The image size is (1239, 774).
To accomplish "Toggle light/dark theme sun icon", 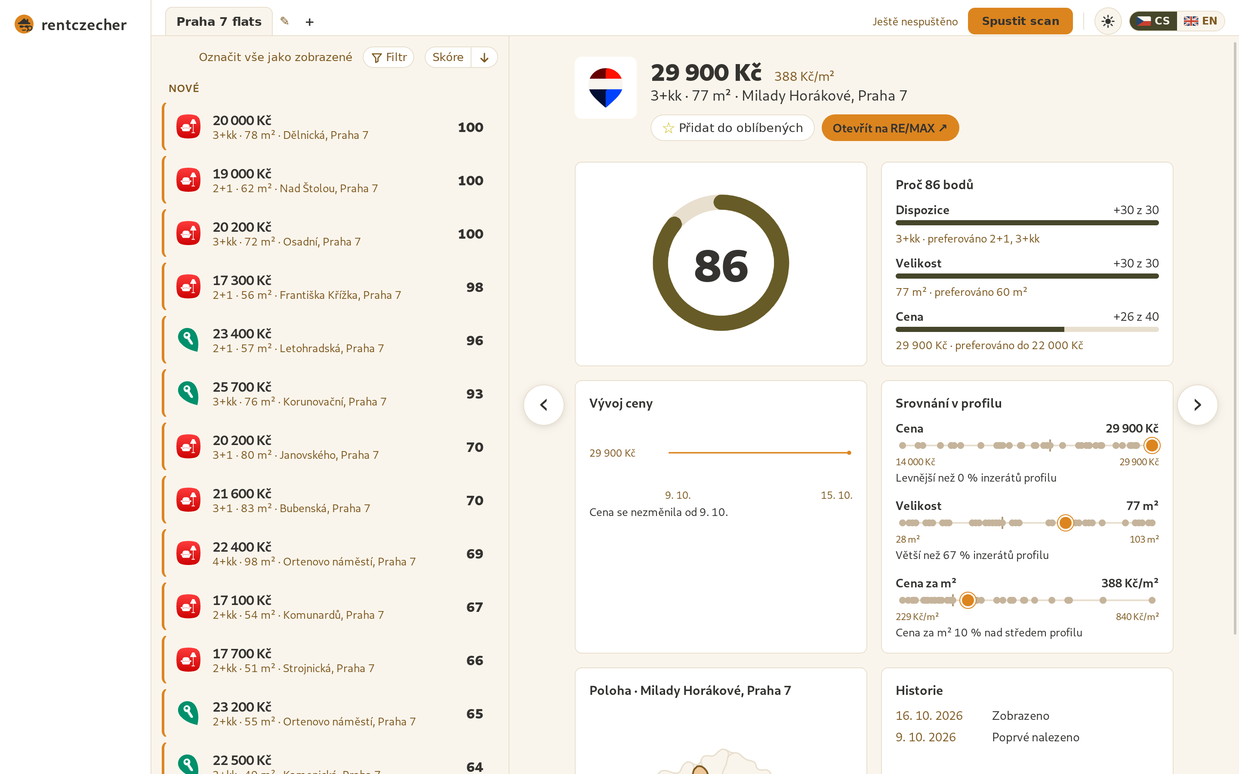I will coord(1108,21).
